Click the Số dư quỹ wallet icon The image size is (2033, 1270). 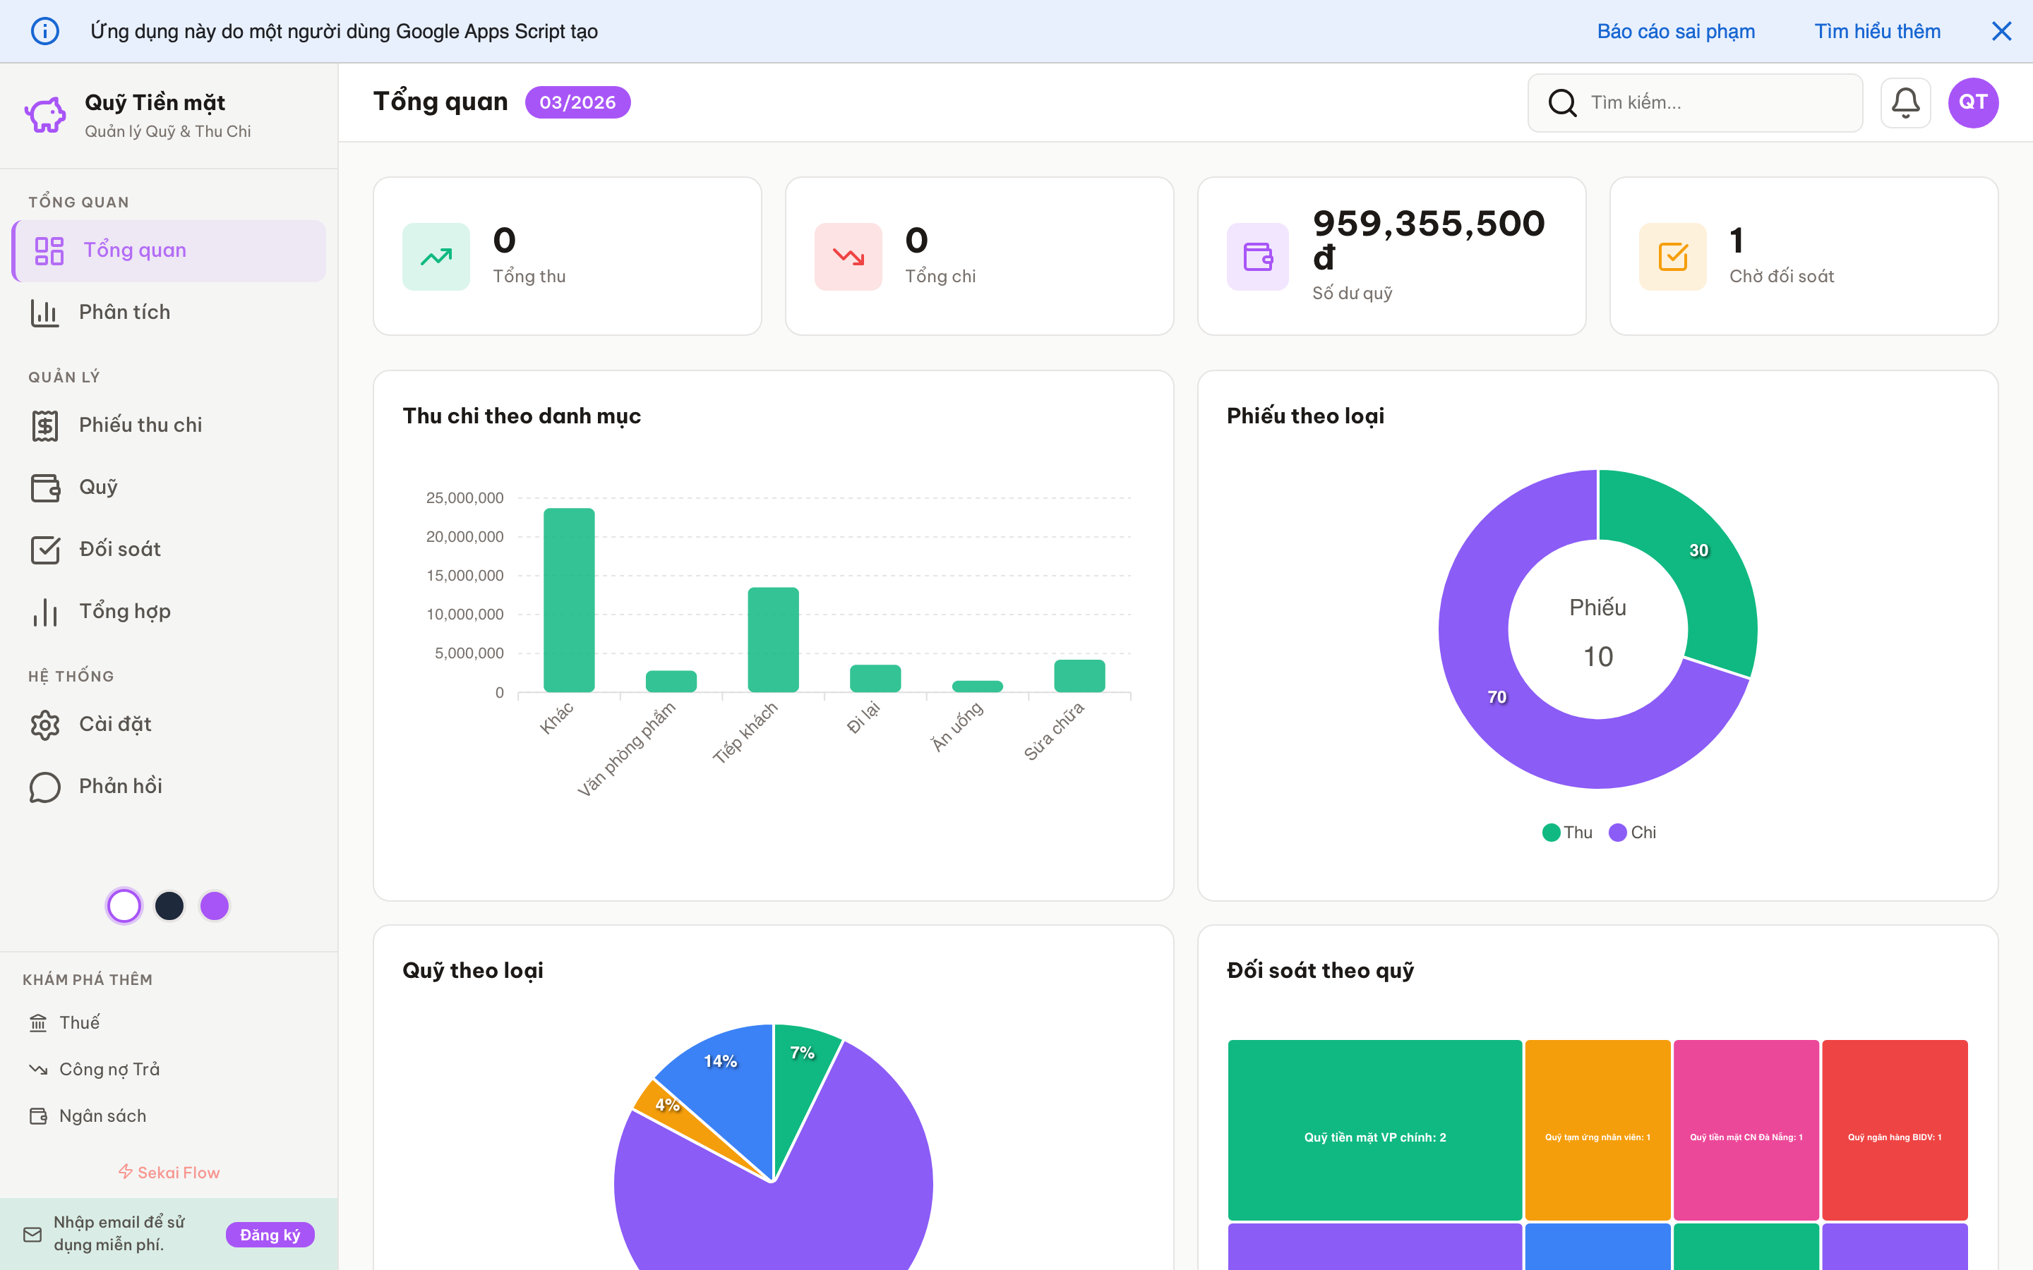point(1258,256)
